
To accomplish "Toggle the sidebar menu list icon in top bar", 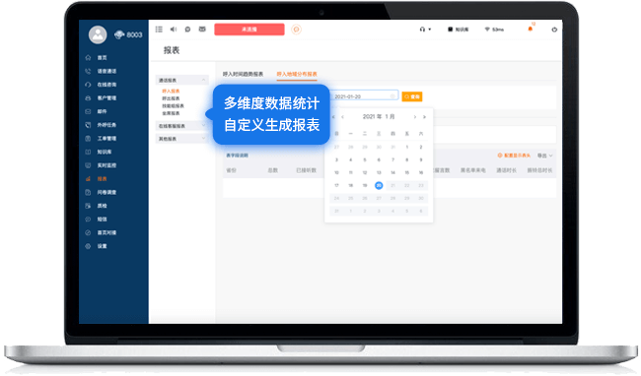I will 159,30.
